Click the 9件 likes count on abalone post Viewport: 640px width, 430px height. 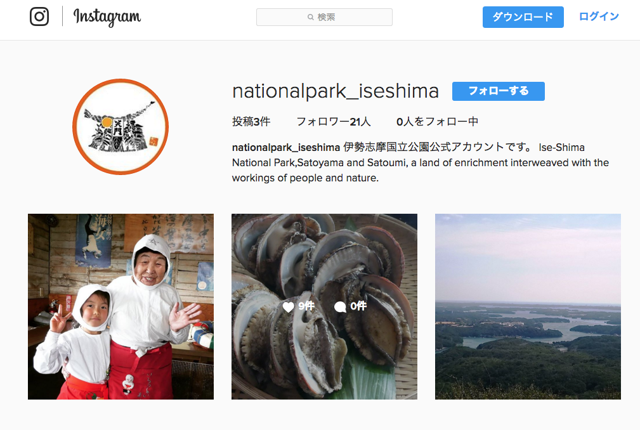tap(306, 306)
